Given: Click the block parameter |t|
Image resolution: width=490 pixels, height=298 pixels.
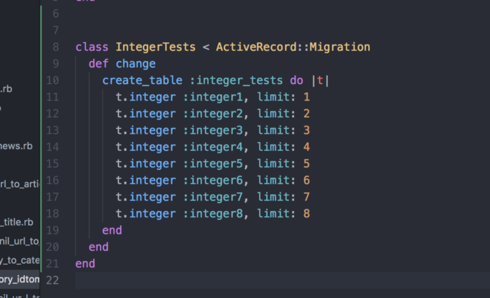Looking at the screenshot, I should point(320,80).
